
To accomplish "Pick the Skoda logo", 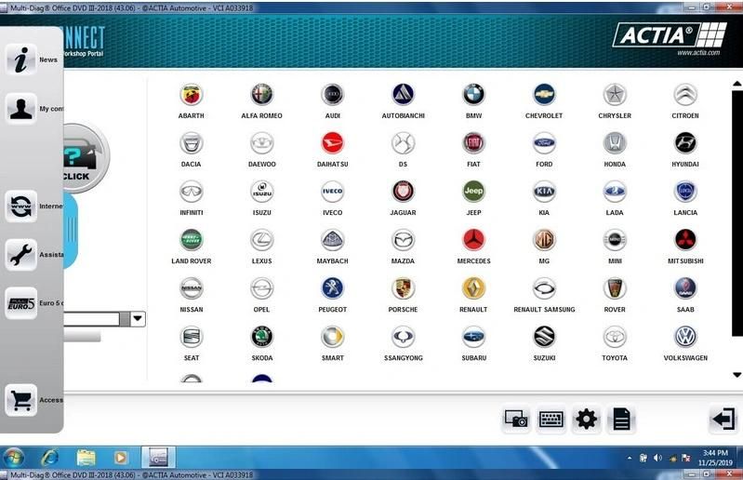I will [x=261, y=337].
